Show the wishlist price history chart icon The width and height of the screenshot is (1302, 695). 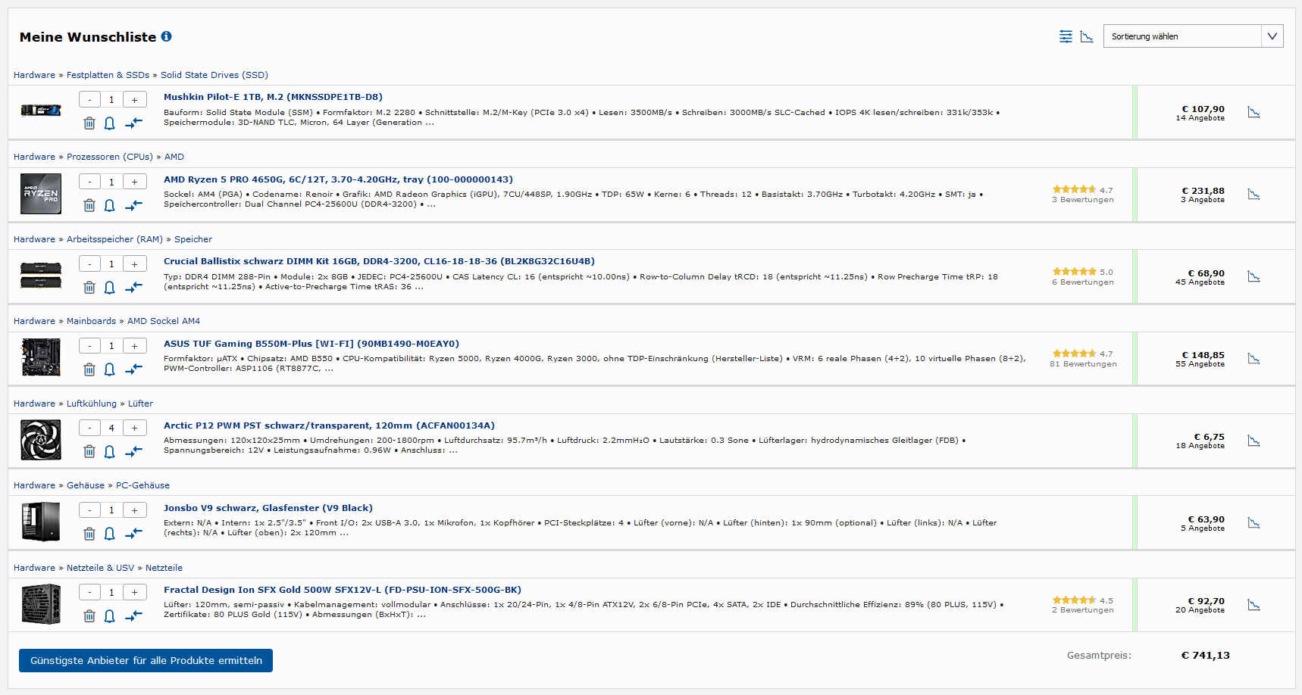[1087, 36]
